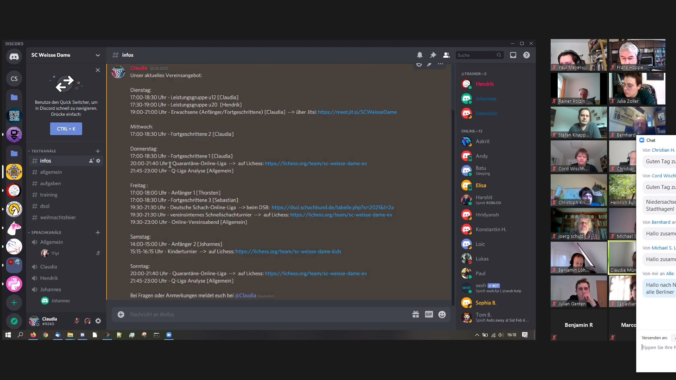Click the search magnifier icon

point(499,55)
